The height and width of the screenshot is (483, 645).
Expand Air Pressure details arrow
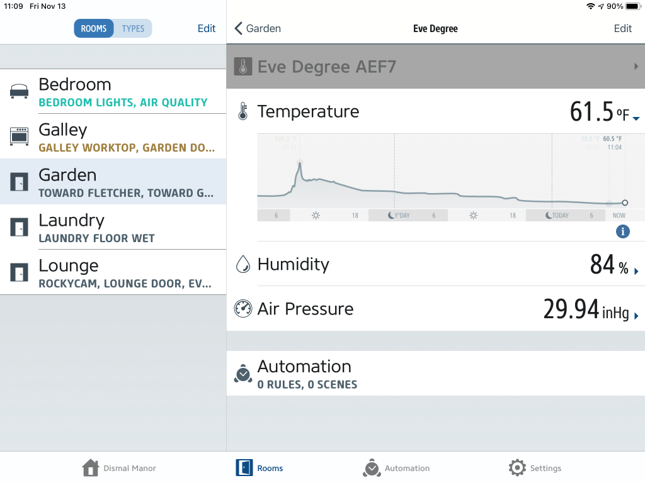636,316
